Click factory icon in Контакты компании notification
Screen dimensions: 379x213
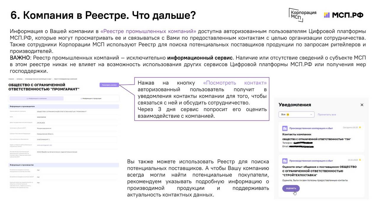tap(285, 128)
